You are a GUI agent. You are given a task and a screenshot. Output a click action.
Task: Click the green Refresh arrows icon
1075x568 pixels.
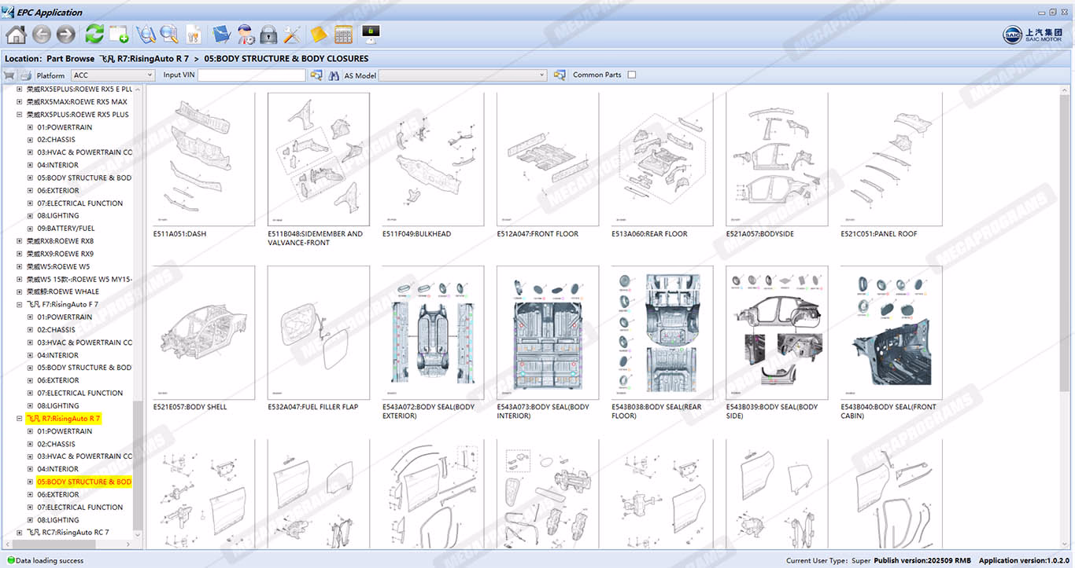pos(94,35)
